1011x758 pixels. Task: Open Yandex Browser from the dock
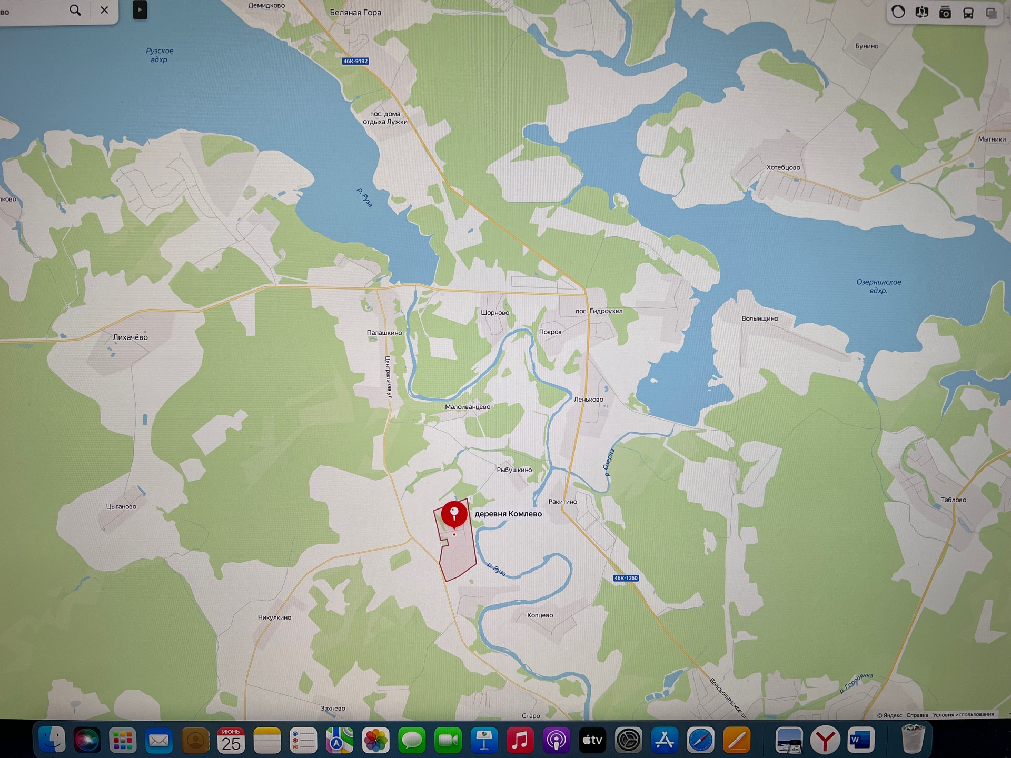(x=825, y=741)
